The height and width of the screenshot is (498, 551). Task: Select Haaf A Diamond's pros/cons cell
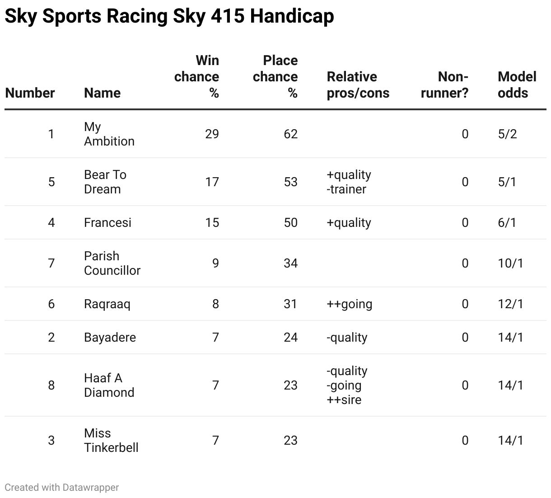[x=347, y=385]
